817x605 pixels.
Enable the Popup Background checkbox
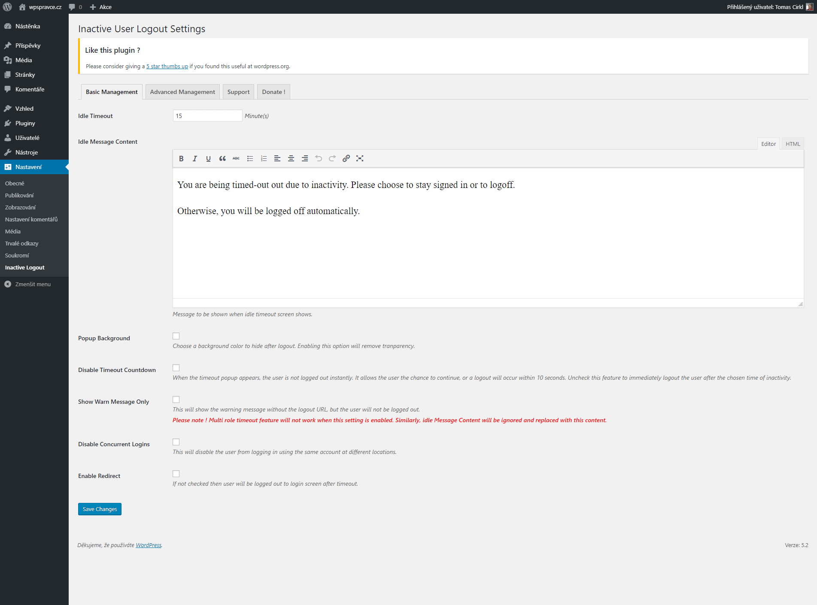(176, 336)
